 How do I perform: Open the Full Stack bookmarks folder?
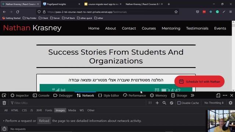[x=68, y=18]
